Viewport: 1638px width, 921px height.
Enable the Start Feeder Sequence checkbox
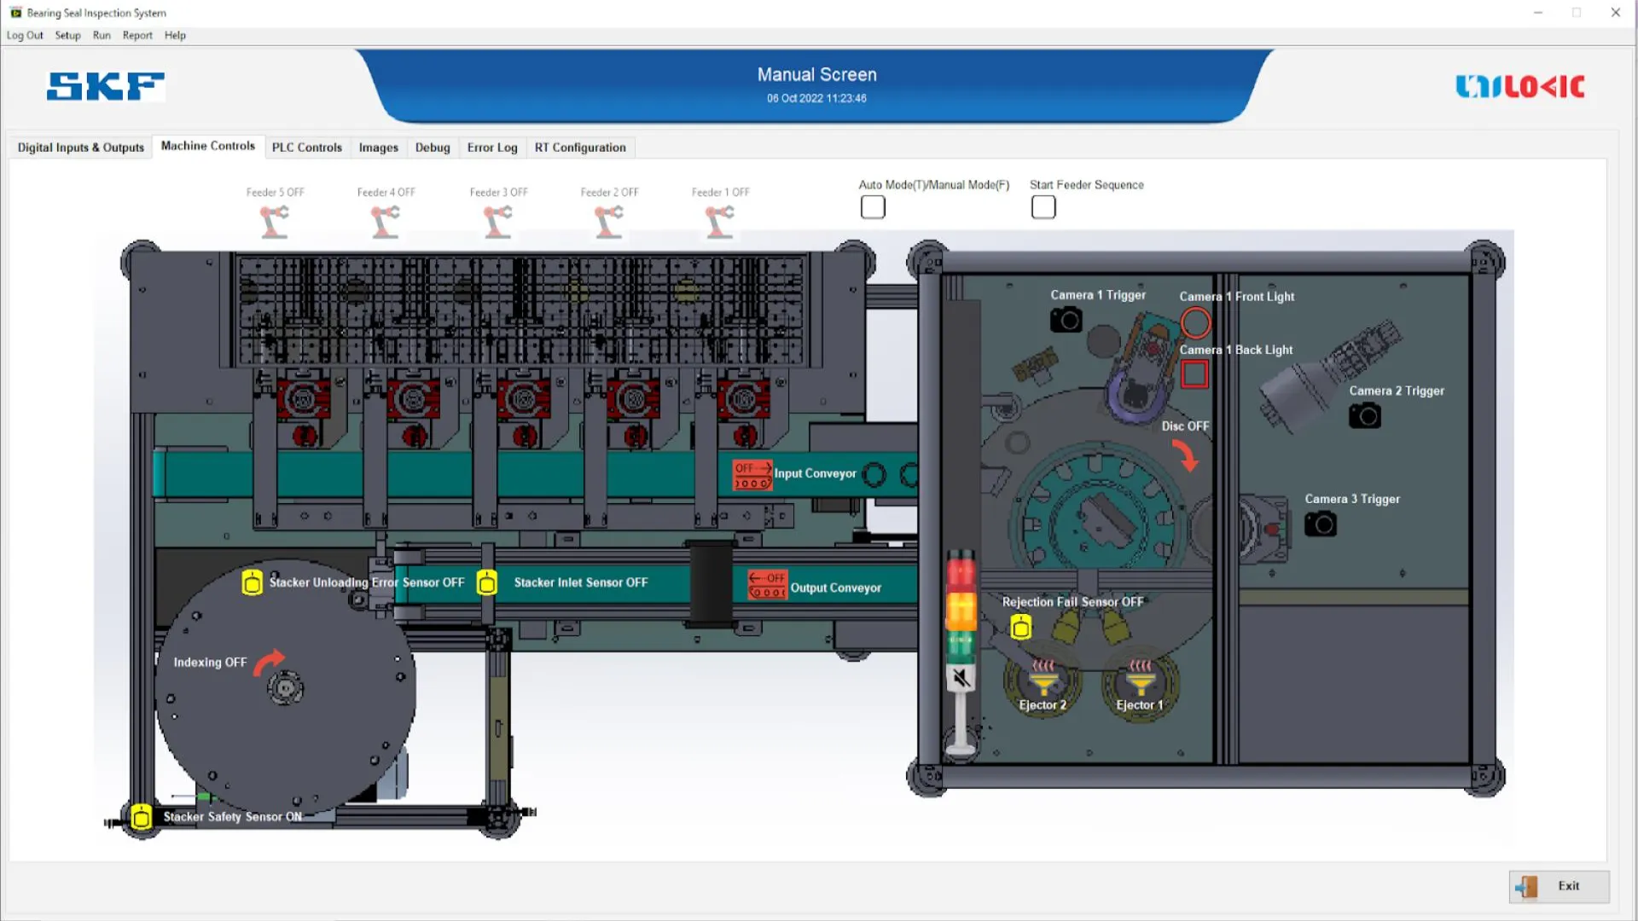click(1043, 207)
